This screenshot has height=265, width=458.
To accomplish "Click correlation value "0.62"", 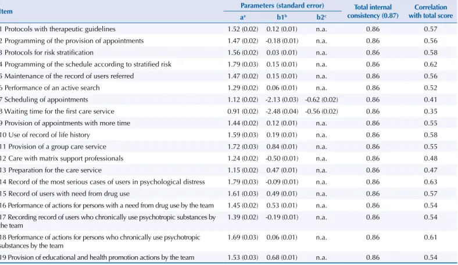I will coord(431,65).
